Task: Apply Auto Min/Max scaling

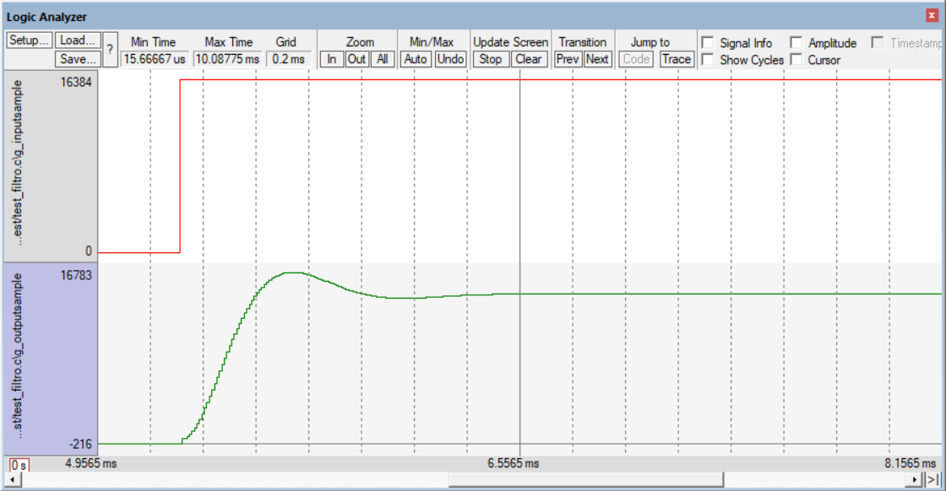Action: [417, 59]
